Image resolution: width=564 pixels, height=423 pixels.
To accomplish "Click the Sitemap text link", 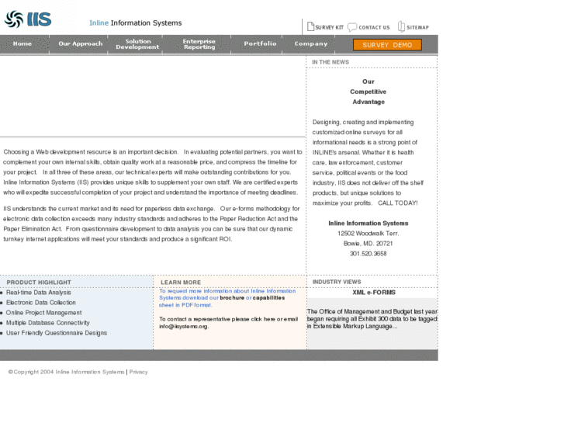I will click(x=417, y=27).
